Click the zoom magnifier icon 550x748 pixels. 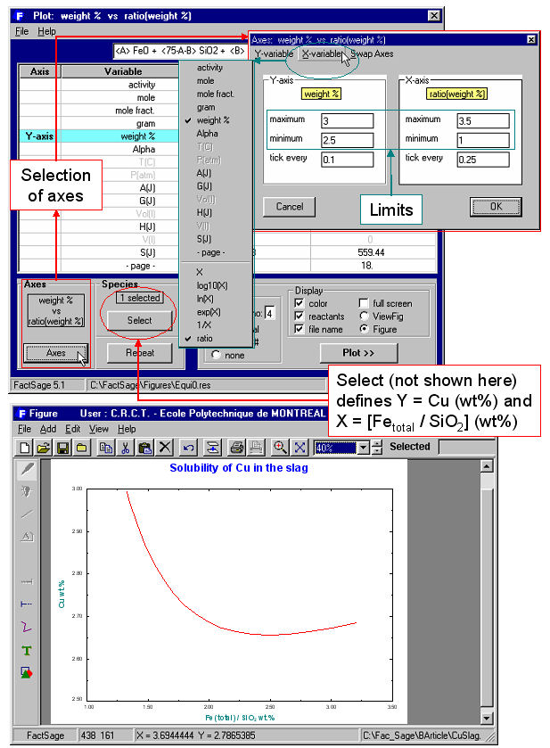point(280,447)
